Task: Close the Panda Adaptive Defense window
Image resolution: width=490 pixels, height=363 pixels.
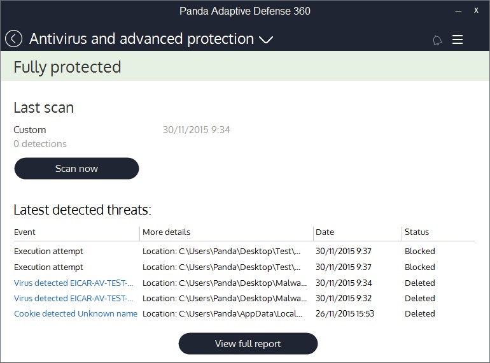Action: [x=476, y=10]
